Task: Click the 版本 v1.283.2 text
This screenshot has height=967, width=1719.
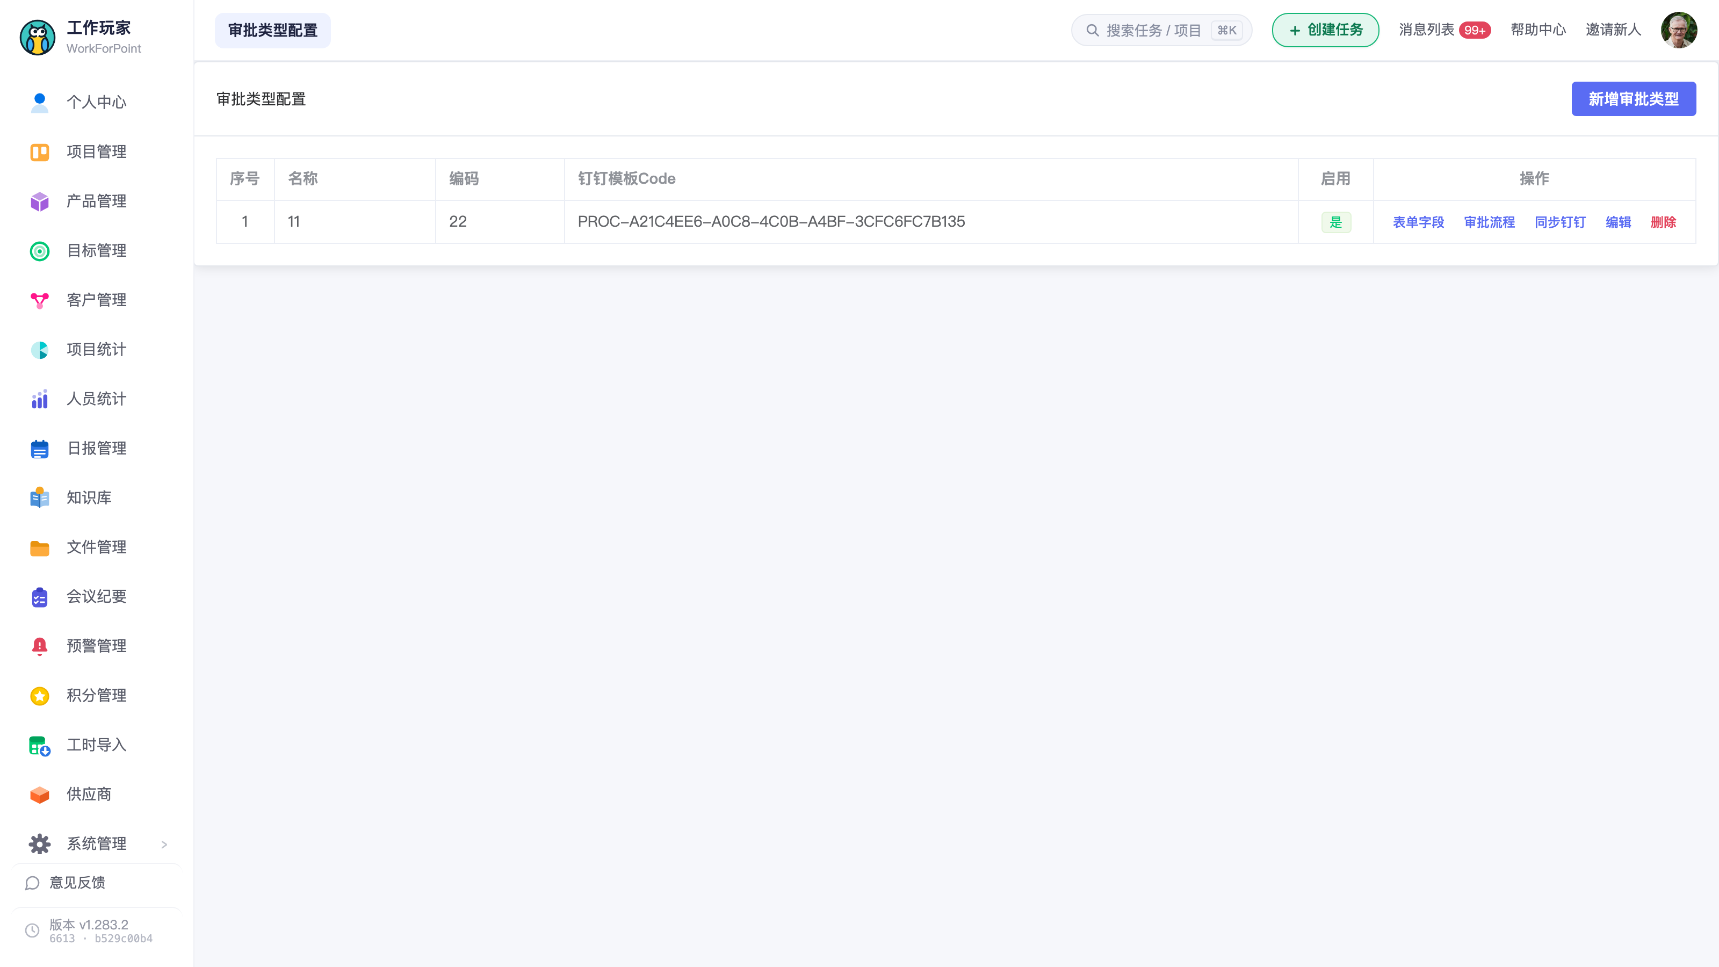Action: tap(89, 925)
